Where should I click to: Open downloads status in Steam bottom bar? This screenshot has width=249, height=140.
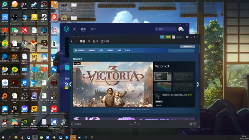tap(135, 123)
